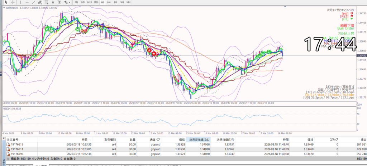Set chart period to MN monthly

click(128, 2)
